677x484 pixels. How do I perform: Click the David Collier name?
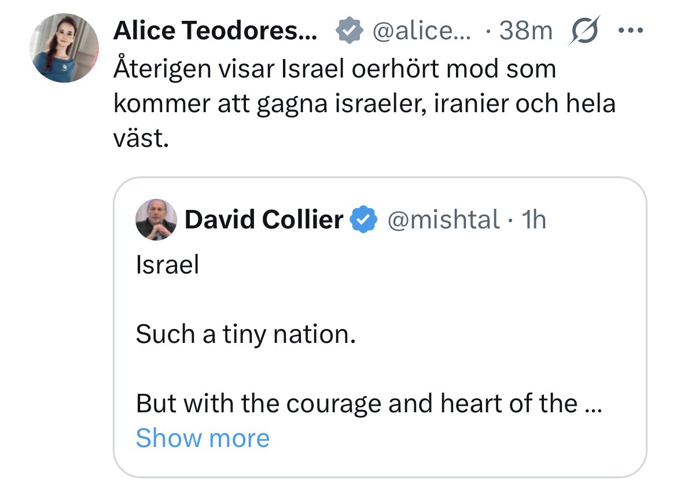click(x=264, y=220)
